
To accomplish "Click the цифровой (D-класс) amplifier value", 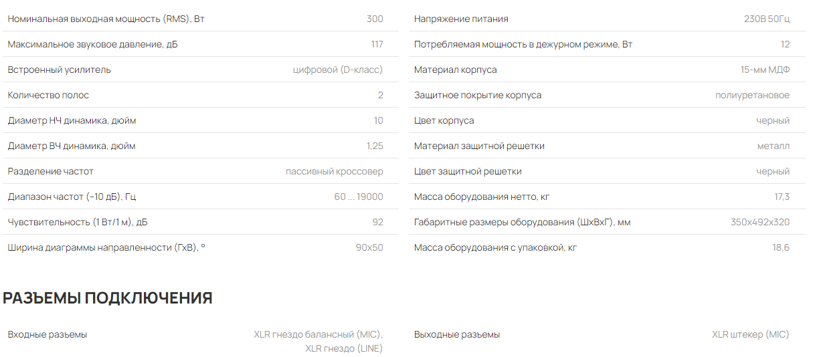I will tap(338, 70).
